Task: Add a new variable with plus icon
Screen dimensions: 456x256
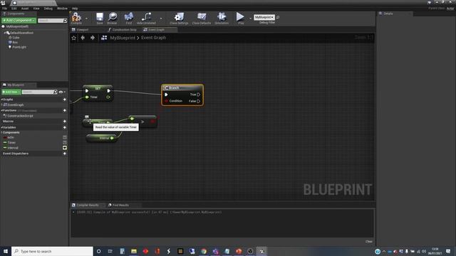Action: (x=65, y=127)
